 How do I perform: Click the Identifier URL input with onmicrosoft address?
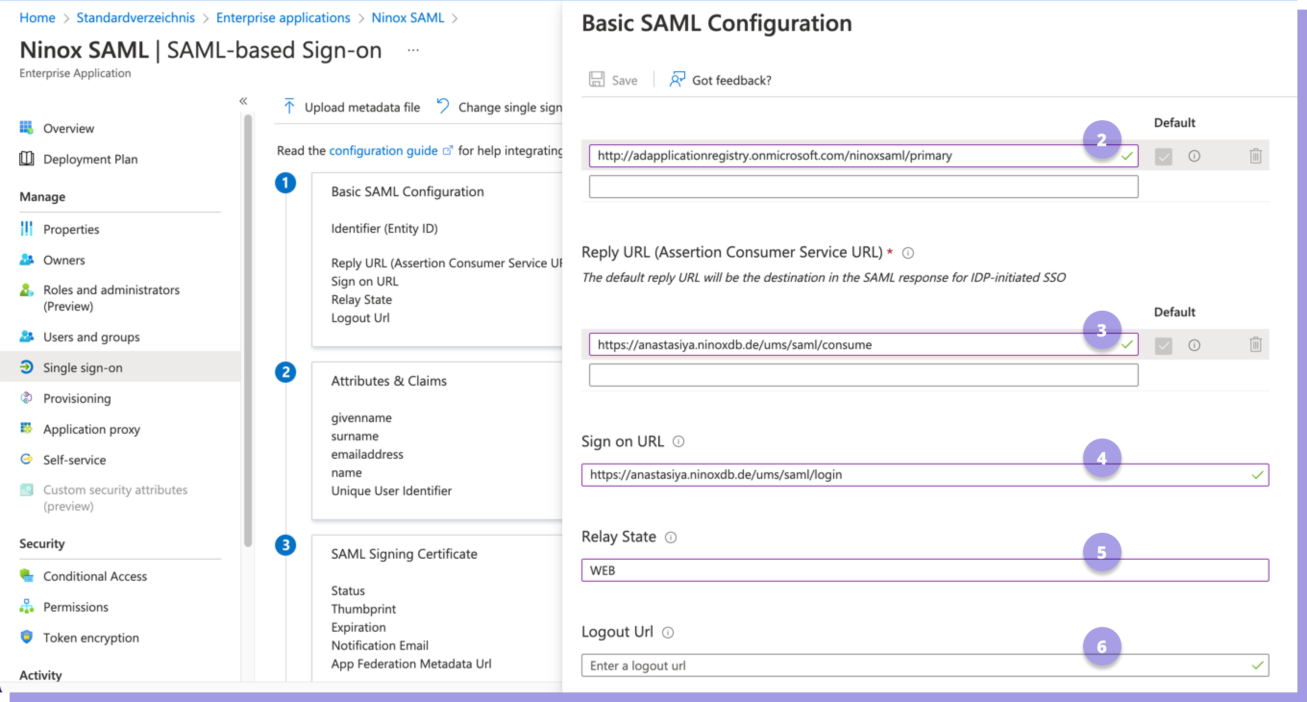point(863,156)
